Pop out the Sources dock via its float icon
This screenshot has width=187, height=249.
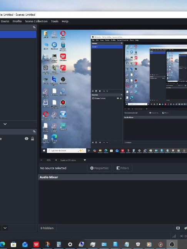pos(34,132)
